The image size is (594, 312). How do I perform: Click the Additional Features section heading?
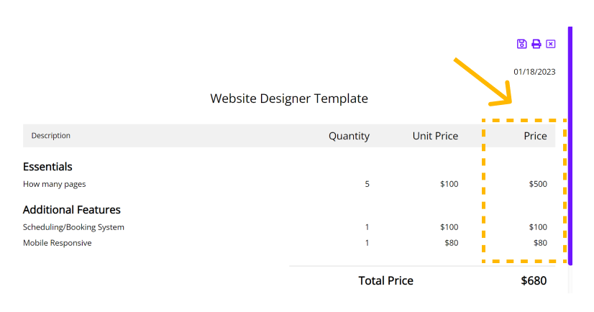[72, 210]
